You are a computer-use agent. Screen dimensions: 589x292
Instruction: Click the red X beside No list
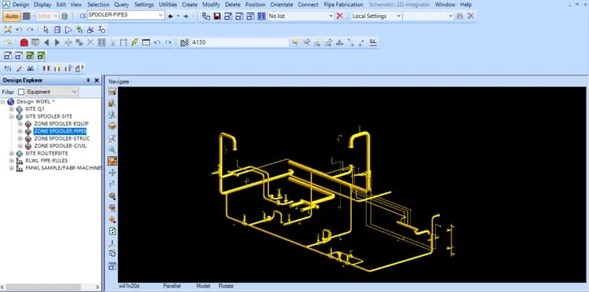(x=340, y=16)
